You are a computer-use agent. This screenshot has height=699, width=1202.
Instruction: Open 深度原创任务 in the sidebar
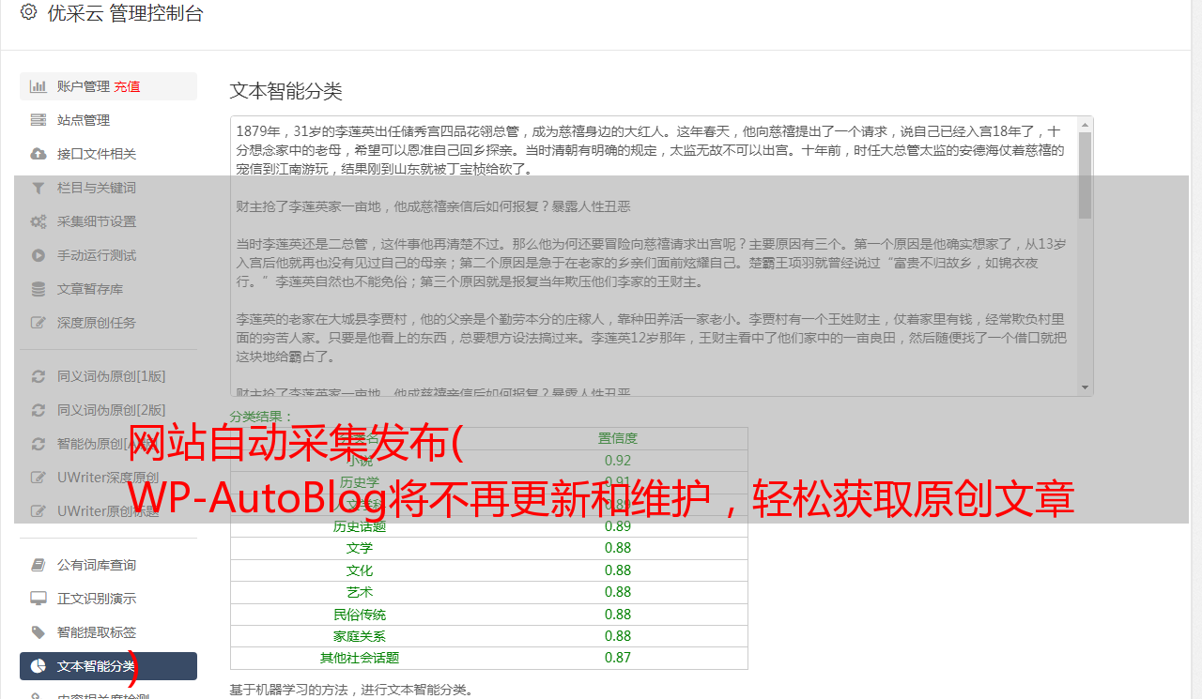pyautogui.click(x=108, y=323)
